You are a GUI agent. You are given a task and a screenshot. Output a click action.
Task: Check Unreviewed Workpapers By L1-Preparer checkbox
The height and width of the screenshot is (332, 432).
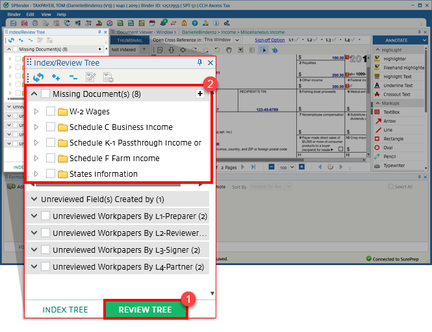[45, 216]
